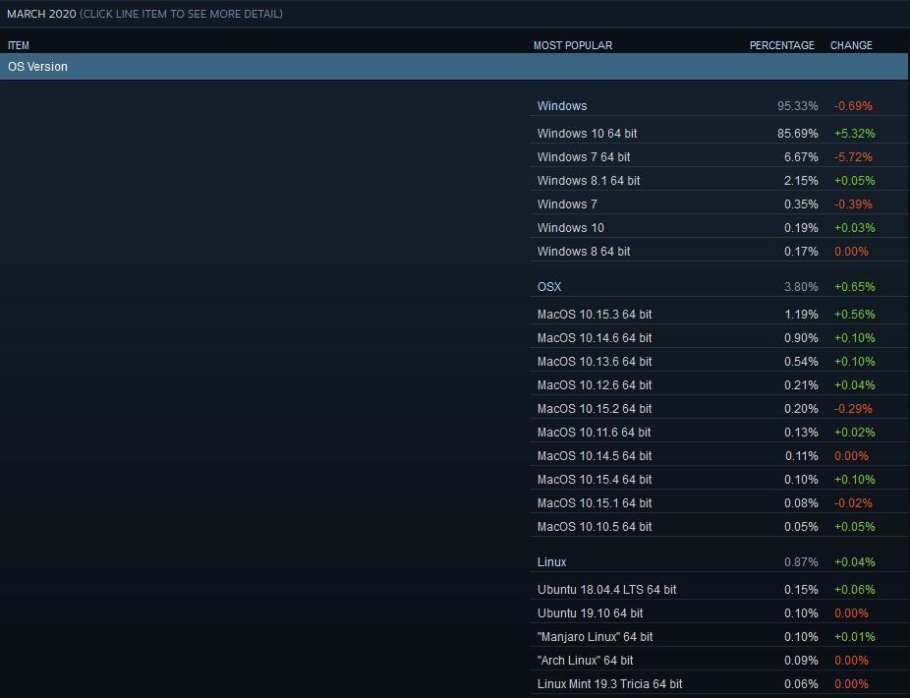Click the 3.80% OSX percentage value
Image resolution: width=910 pixels, height=698 pixels.
(801, 287)
